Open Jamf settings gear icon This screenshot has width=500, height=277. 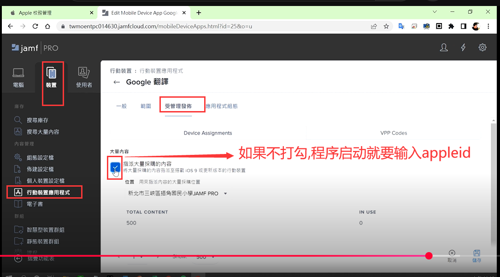coord(482,47)
